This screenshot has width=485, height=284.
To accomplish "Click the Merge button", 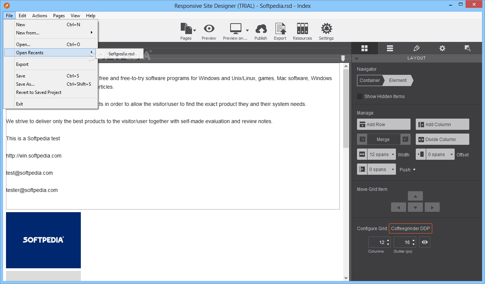I will click(x=384, y=139).
